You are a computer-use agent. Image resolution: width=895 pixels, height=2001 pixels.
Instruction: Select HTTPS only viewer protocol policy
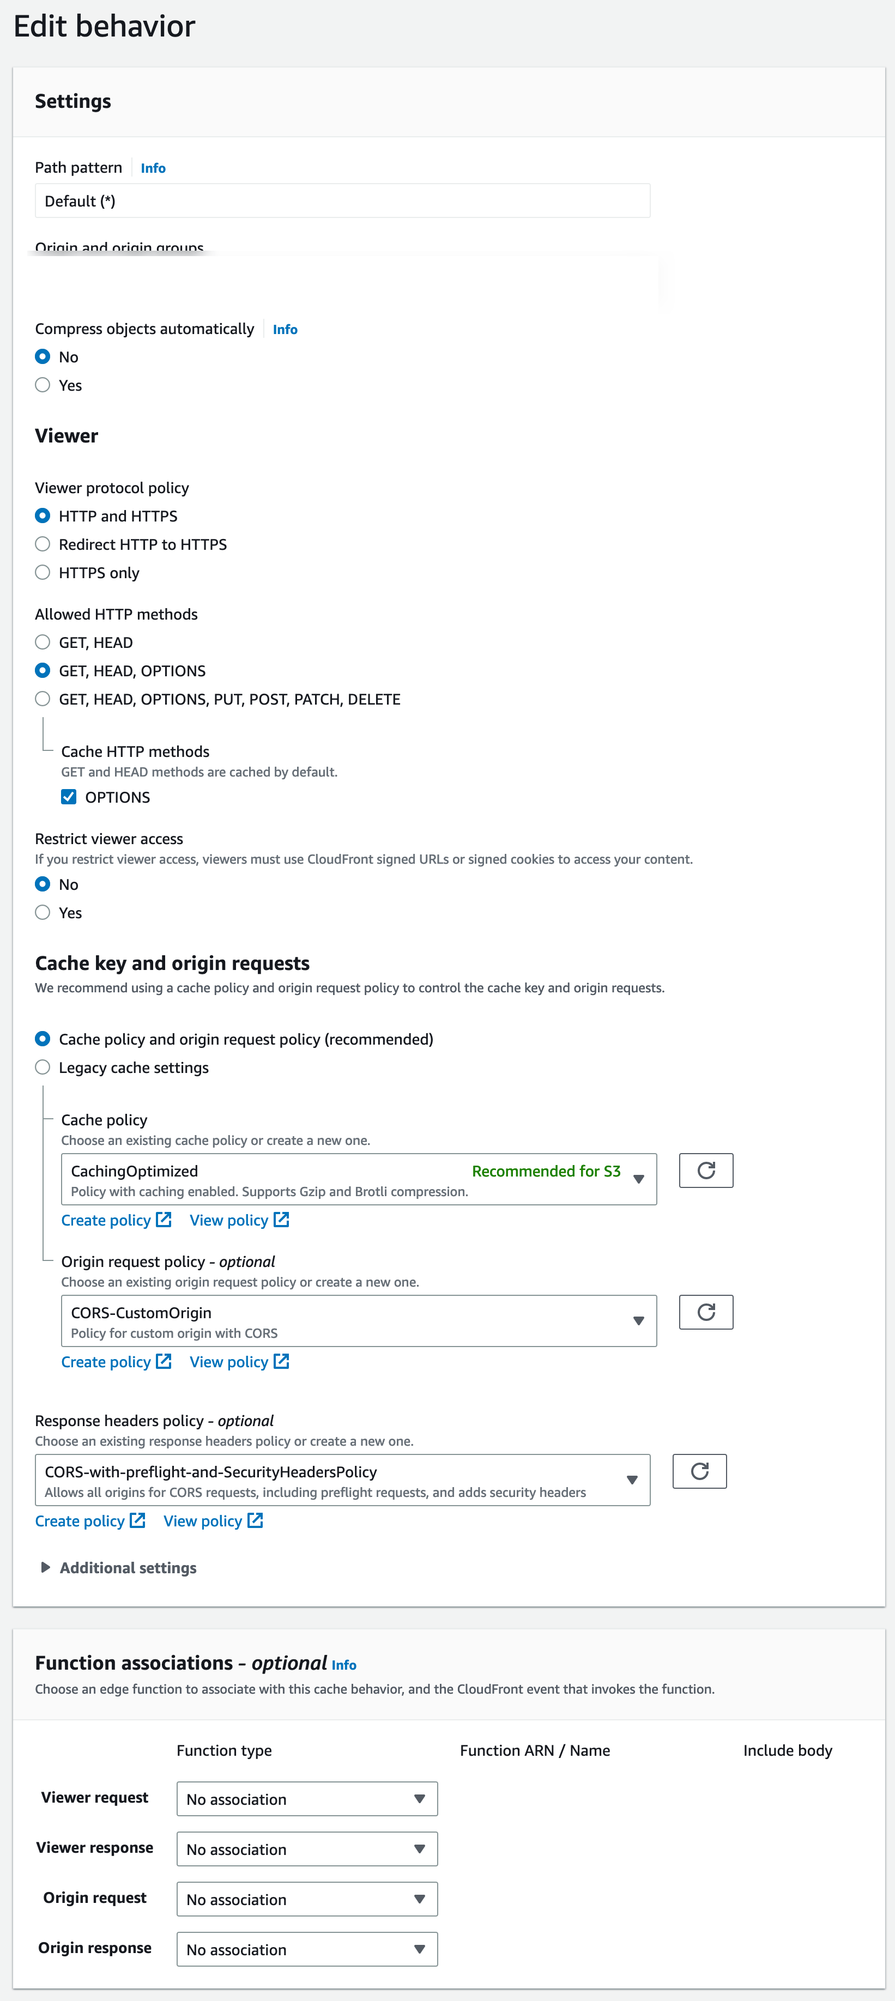43,573
